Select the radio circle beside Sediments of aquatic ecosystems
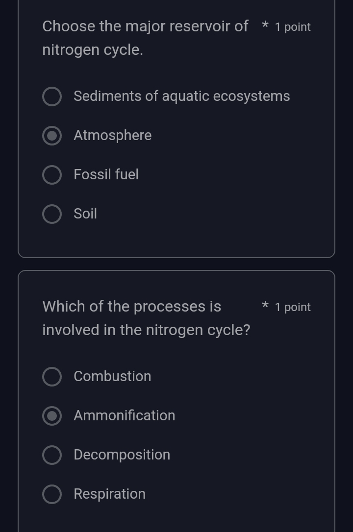 click(x=52, y=97)
